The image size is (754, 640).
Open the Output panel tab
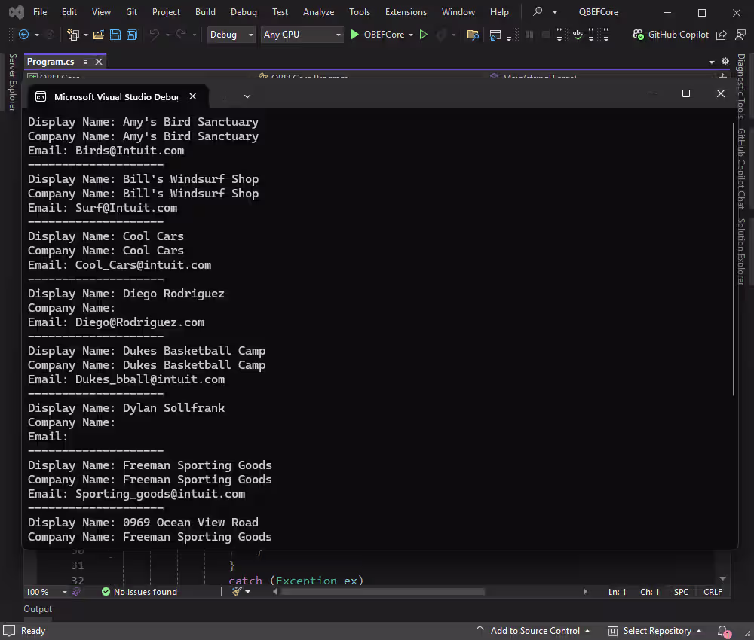point(38,609)
